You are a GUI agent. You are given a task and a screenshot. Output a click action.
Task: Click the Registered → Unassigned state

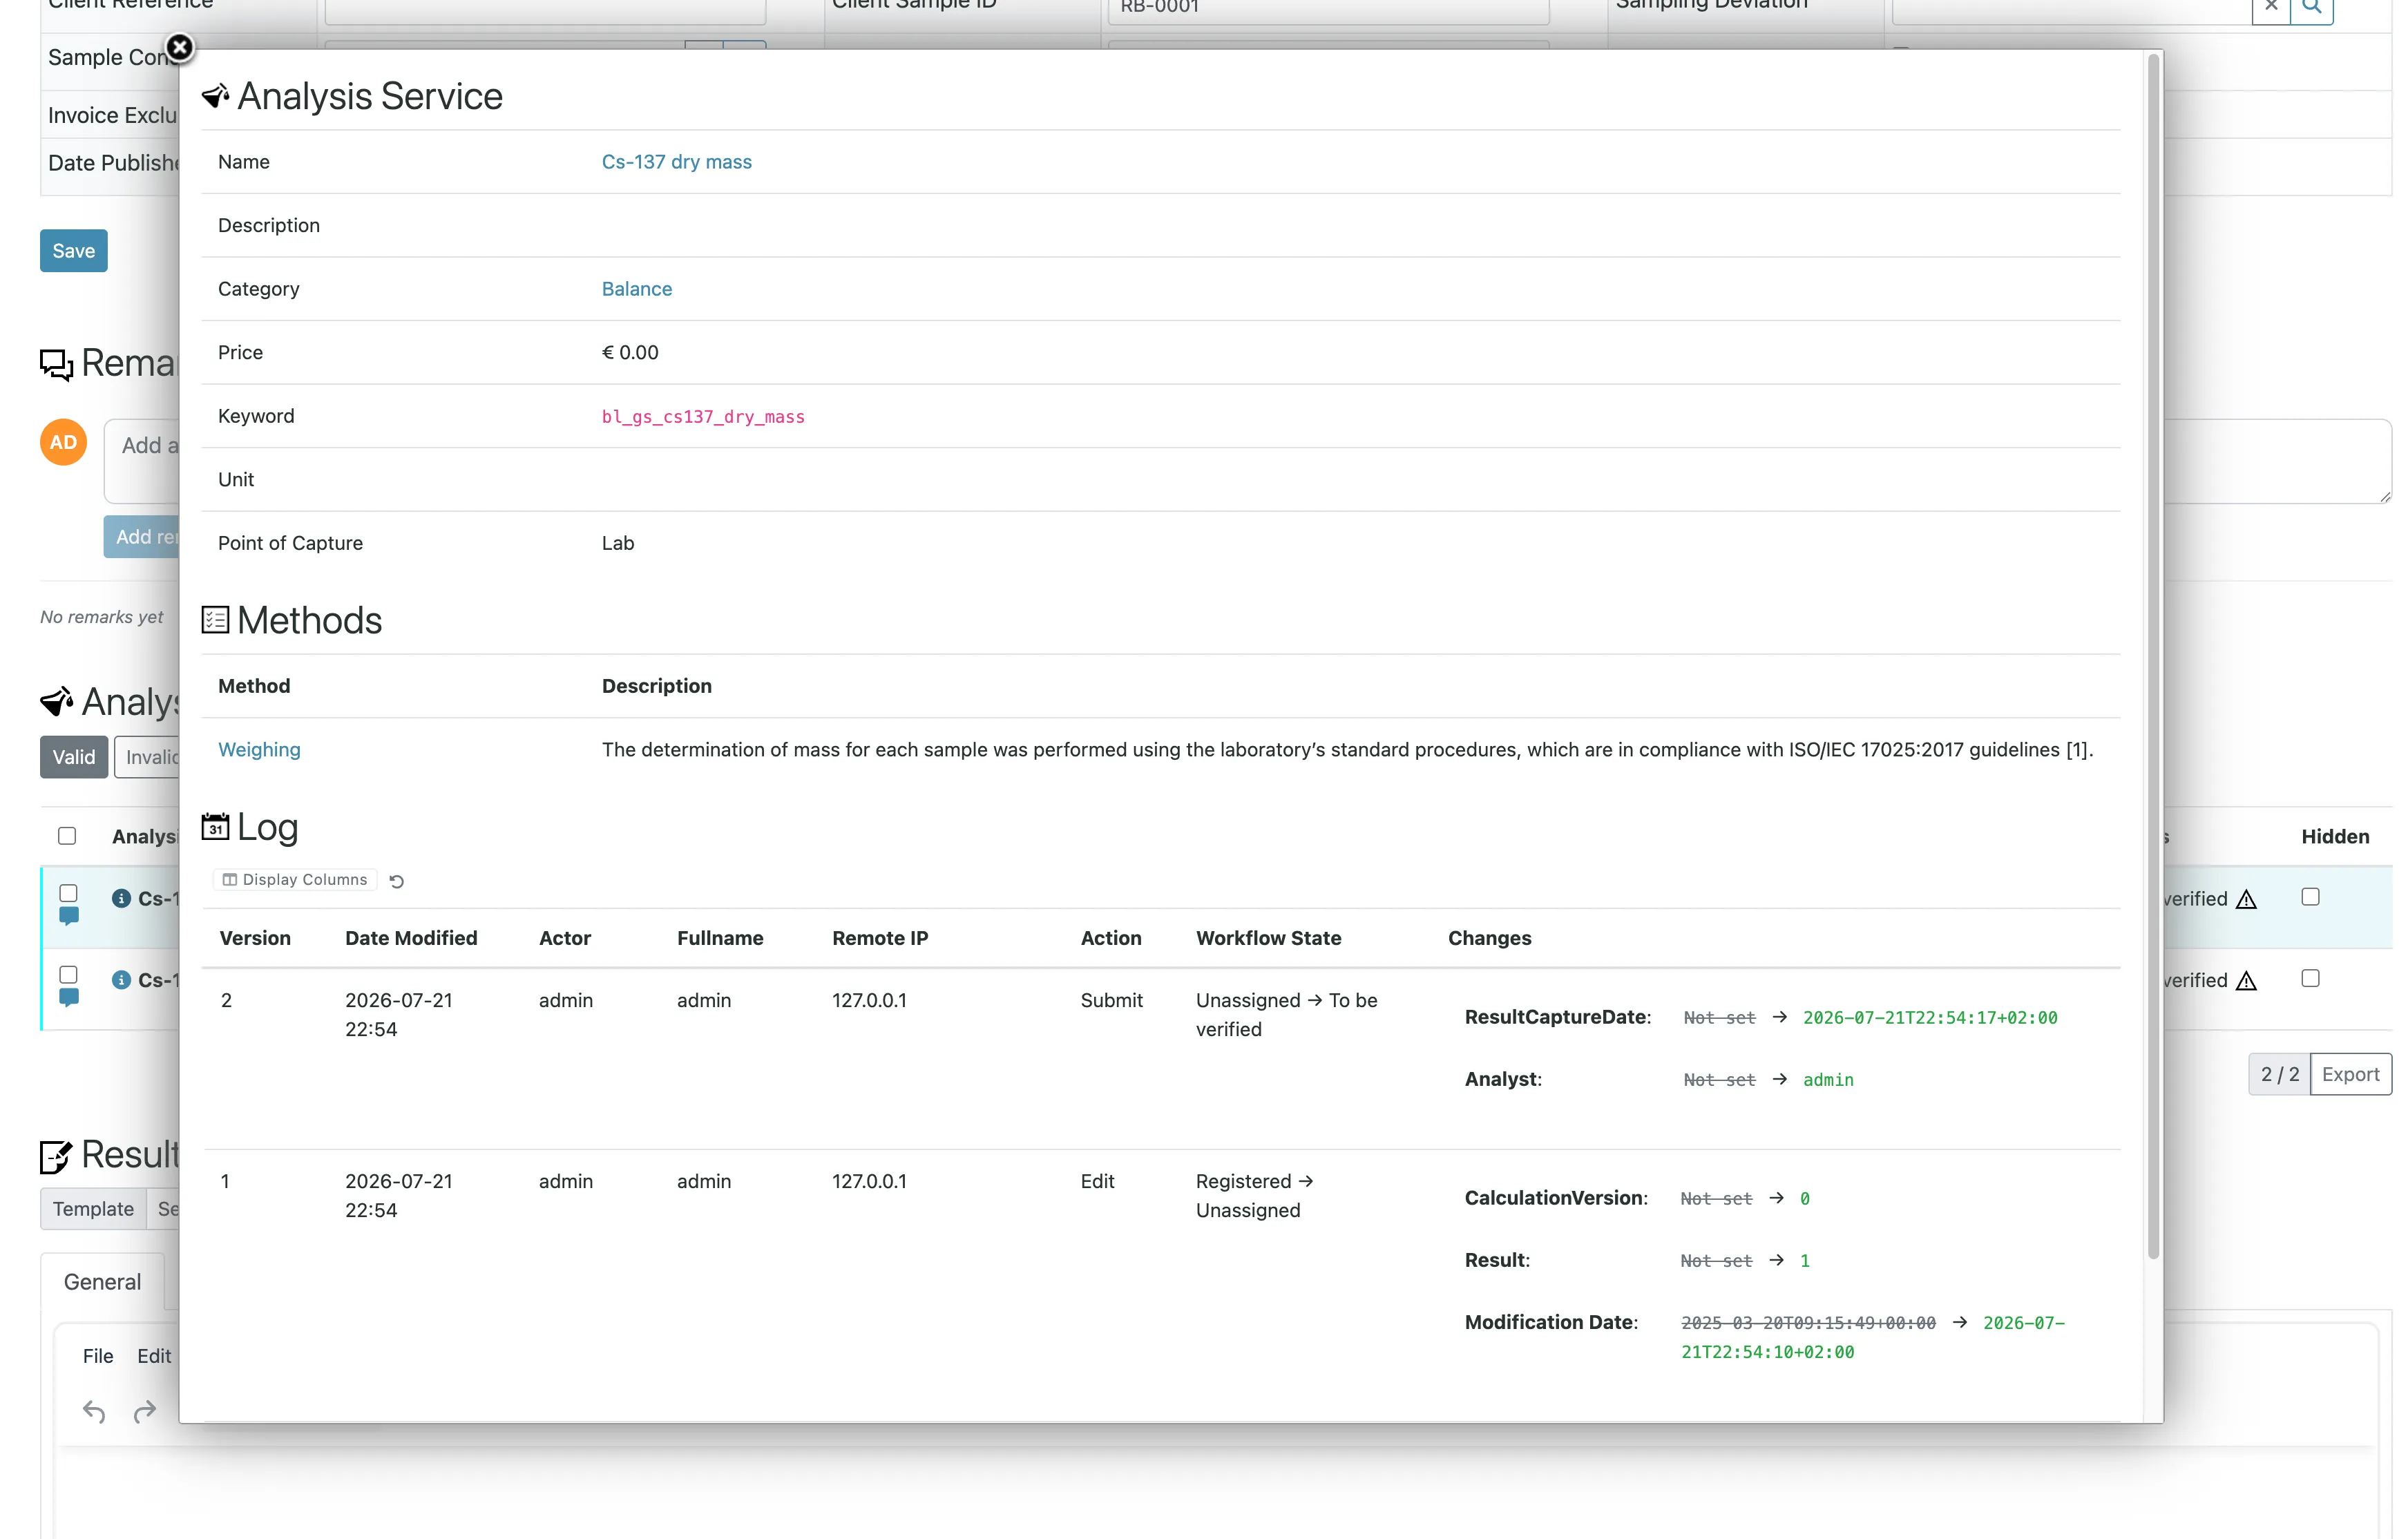pos(1254,1196)
